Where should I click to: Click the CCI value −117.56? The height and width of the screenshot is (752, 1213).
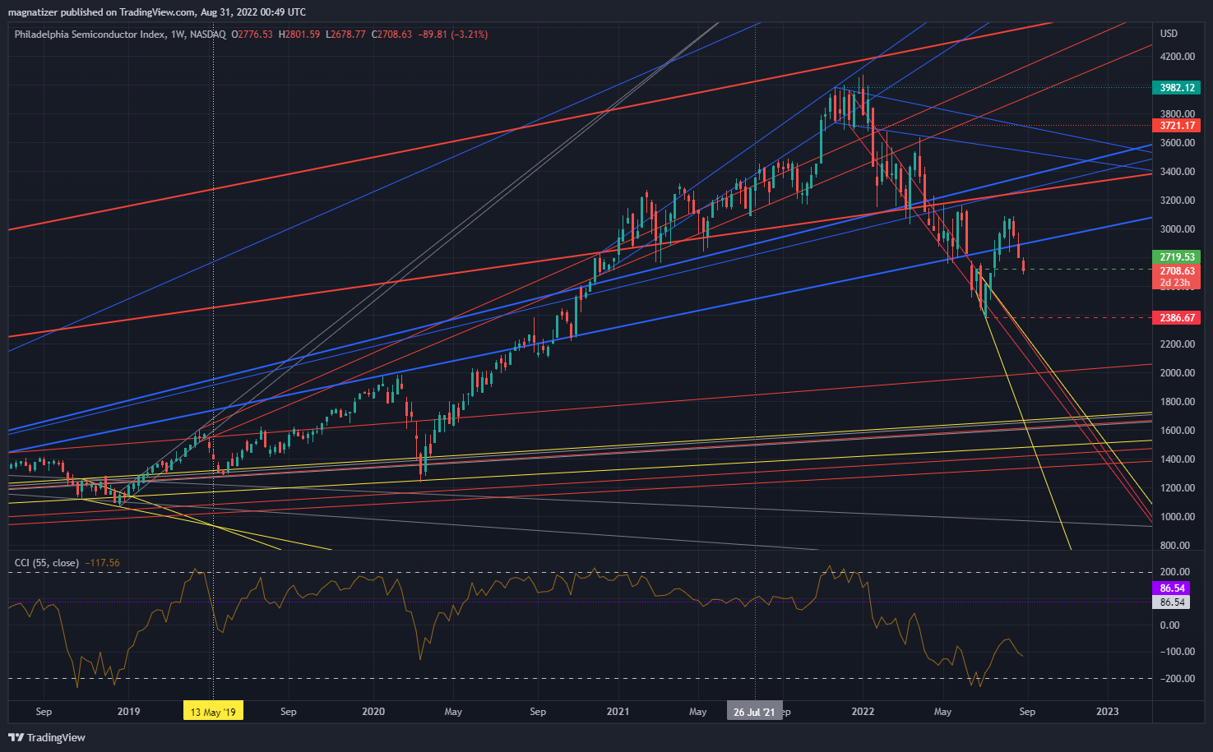click(103, 563)
